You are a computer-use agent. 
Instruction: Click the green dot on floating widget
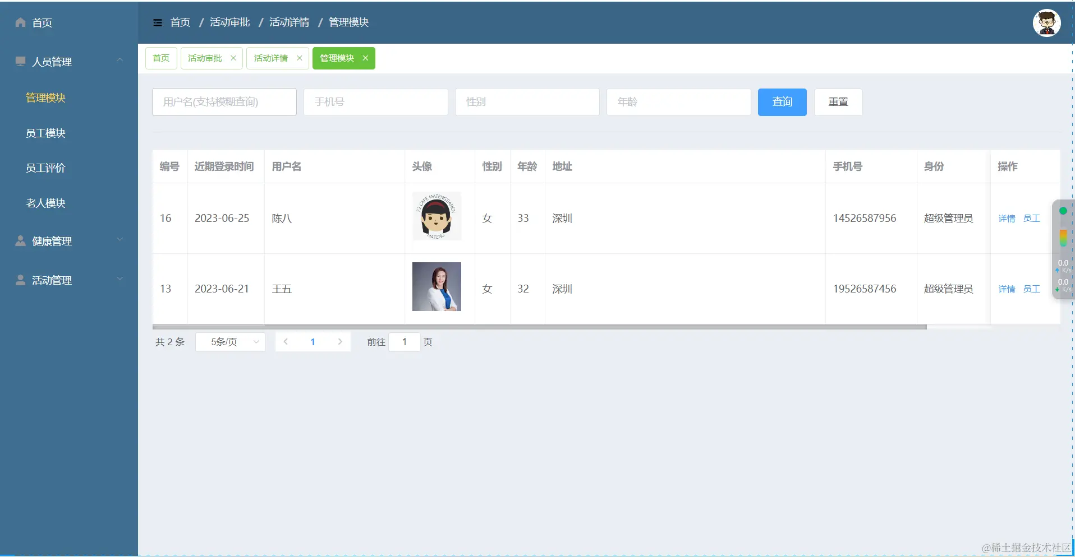point(1063,211)
